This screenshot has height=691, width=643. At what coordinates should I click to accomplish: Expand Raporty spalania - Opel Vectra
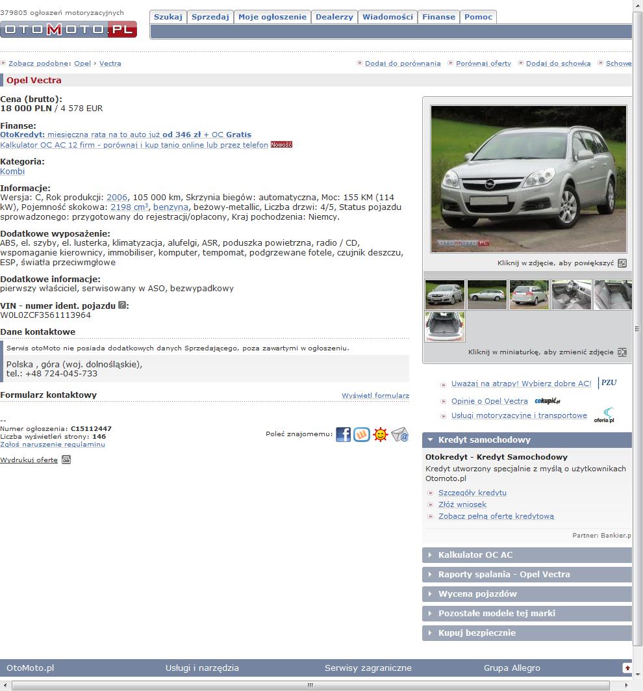click(x=527, y=575)
